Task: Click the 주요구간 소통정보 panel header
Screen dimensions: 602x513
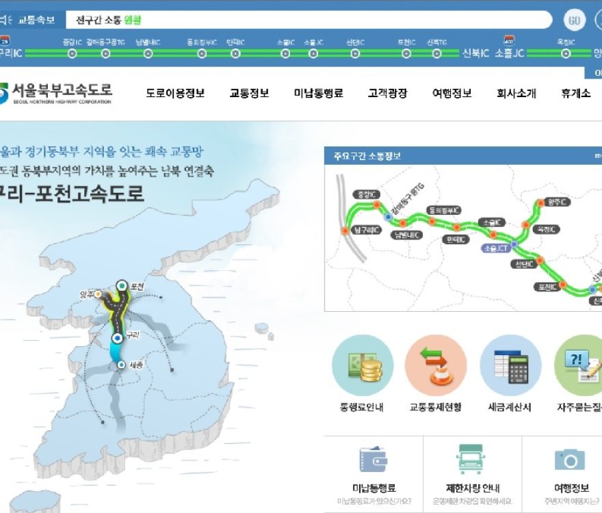Action: pos(463,156)
